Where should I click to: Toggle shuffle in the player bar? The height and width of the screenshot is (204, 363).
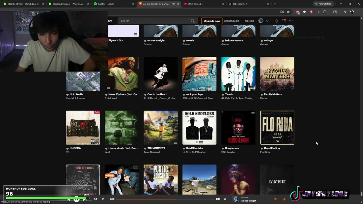click(x=95, y=199)
